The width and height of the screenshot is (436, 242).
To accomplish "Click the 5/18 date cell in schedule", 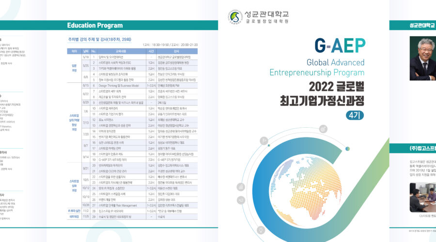I will click(85, 57).
